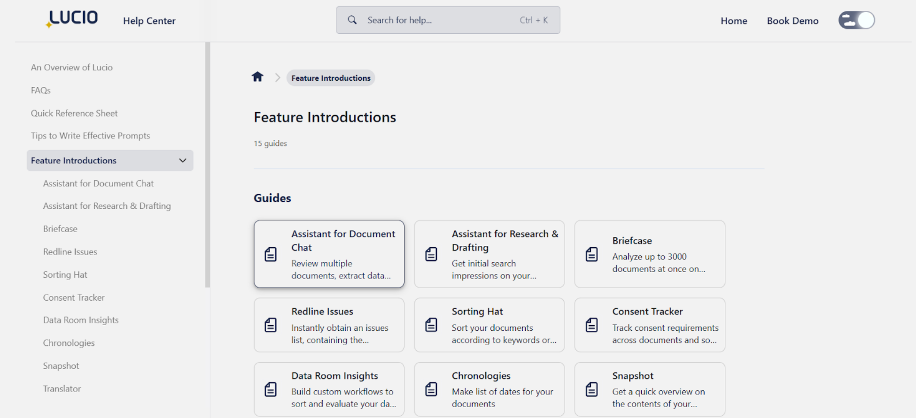916x418 pixels.
Task: Click the sidebar vertical scrollbar
Action: [207, 164]
